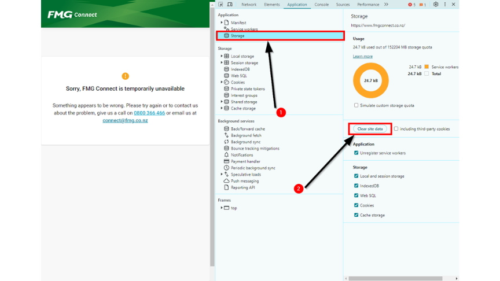
Task: Click the Periodic background sync clock icon
Action: (x=226, y=168)
